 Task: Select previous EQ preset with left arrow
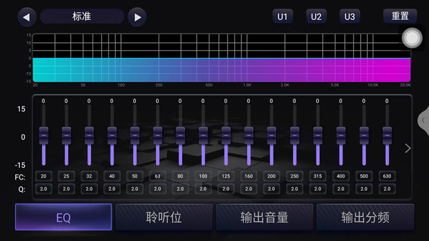pyautogui.click(x=27, y=17)
